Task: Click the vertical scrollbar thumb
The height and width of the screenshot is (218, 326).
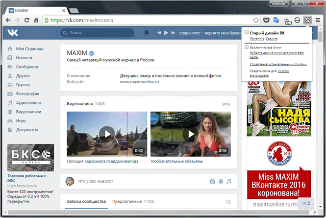Action: click(320, 37)
